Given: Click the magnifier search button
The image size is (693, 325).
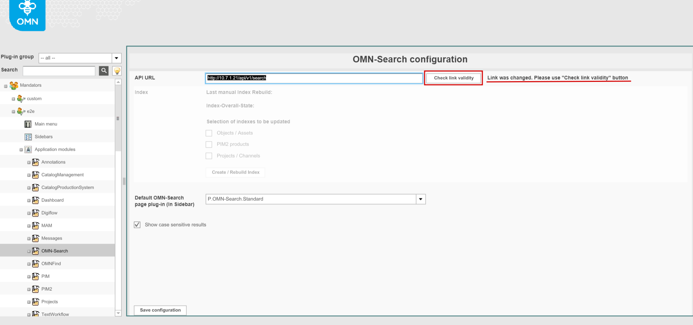Looking at the screenshot, I should 104,71.
